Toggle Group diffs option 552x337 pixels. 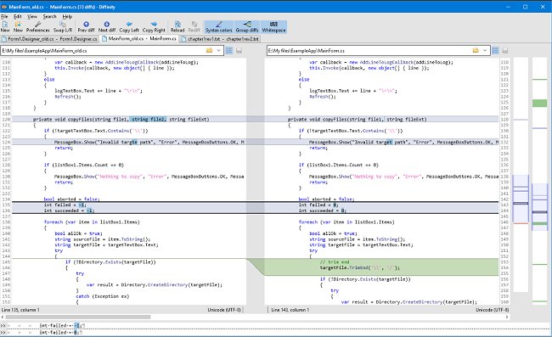click(x=247, y=26)
